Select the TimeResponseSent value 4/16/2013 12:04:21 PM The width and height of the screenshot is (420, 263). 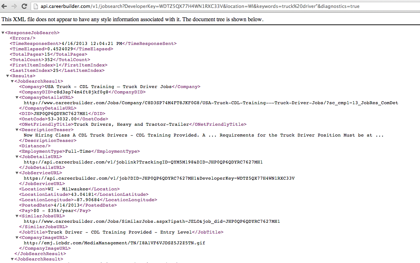tap(92, 43)
